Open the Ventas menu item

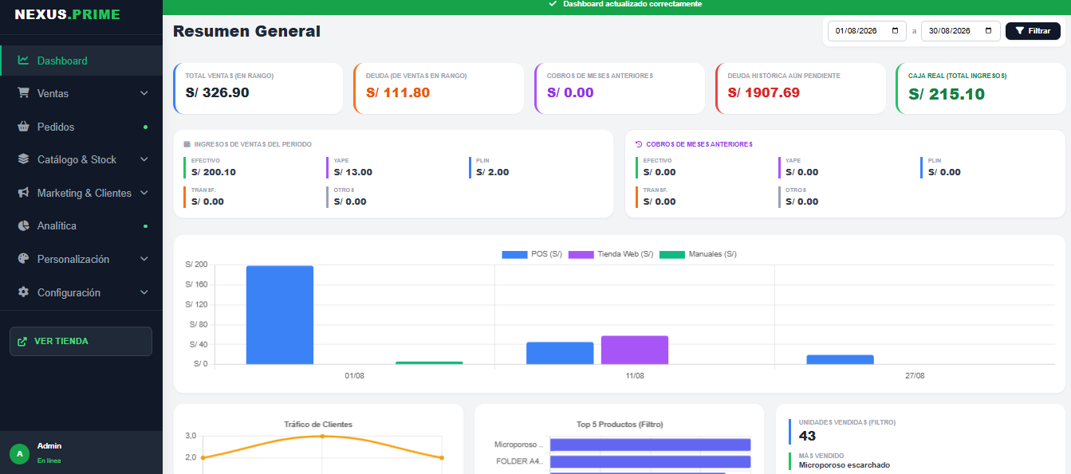click(81, 93)
